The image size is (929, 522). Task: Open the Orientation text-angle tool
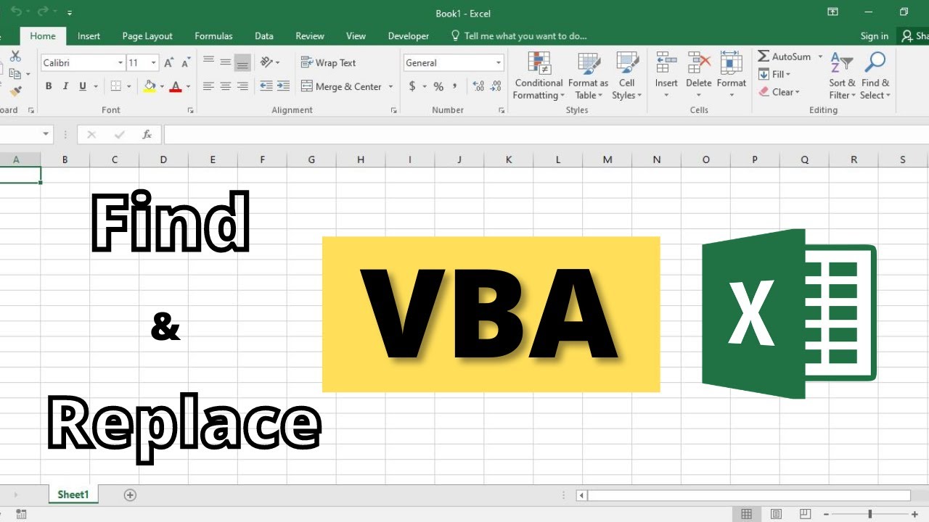coord(266,62)
